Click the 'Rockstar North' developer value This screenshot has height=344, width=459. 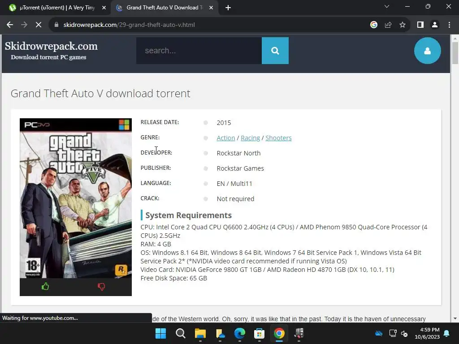(x=238, y=153)
